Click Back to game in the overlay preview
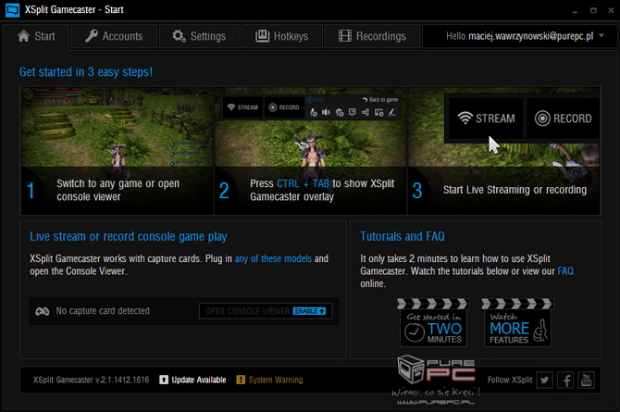The width and height of the screenshot is (620, 412). tap(380, 100)
